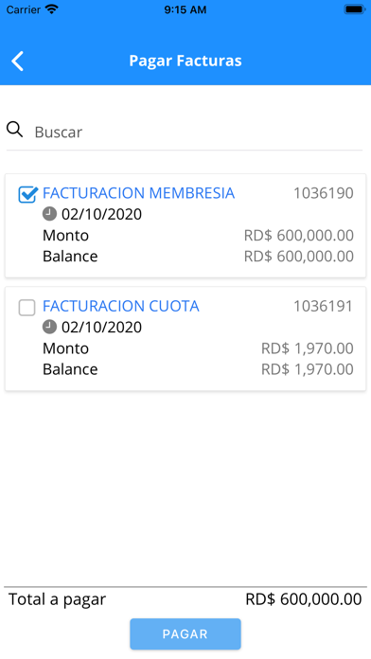Tap the search magnifier icon
371x659 pixels.
pos(15,130)
